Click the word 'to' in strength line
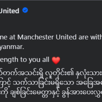 click(23, 60)
